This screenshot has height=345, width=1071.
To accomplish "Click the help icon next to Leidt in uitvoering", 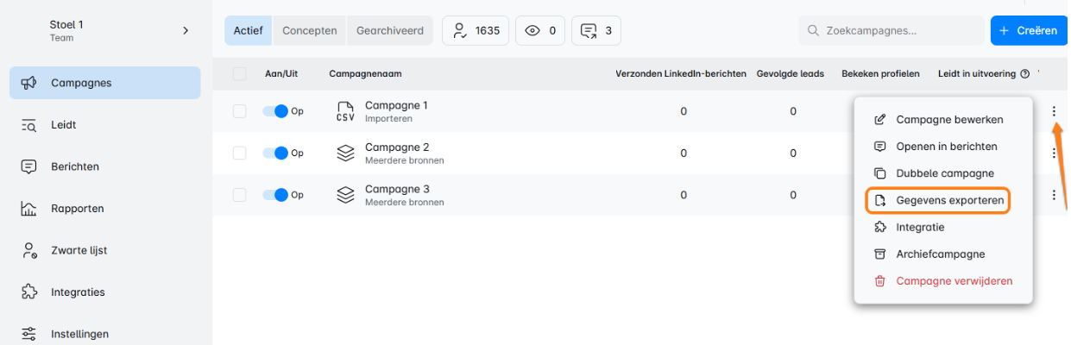I will point(1025,74).
